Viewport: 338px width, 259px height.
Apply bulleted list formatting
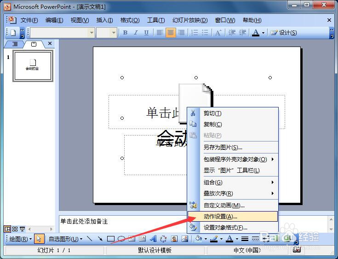point(205,33)
